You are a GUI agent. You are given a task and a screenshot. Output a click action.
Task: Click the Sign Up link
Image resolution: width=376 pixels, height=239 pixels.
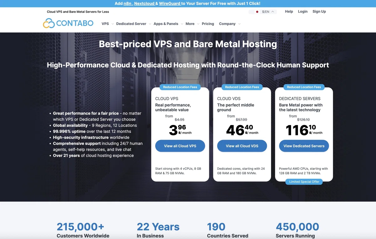(x=319, y=12)
